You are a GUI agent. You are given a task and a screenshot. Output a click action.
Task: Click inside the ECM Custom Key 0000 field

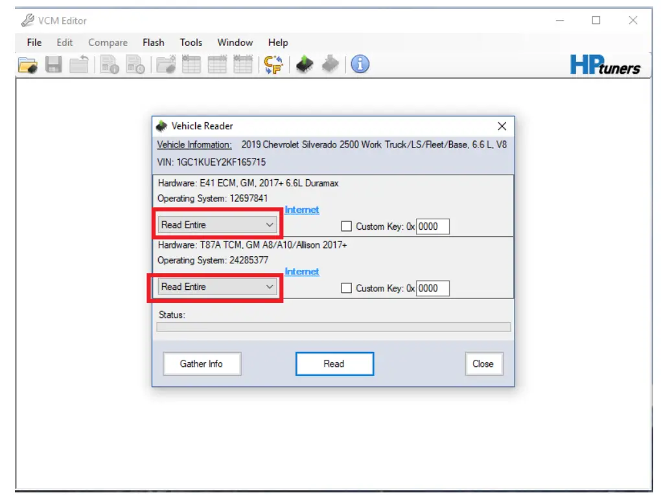point(432,226)
